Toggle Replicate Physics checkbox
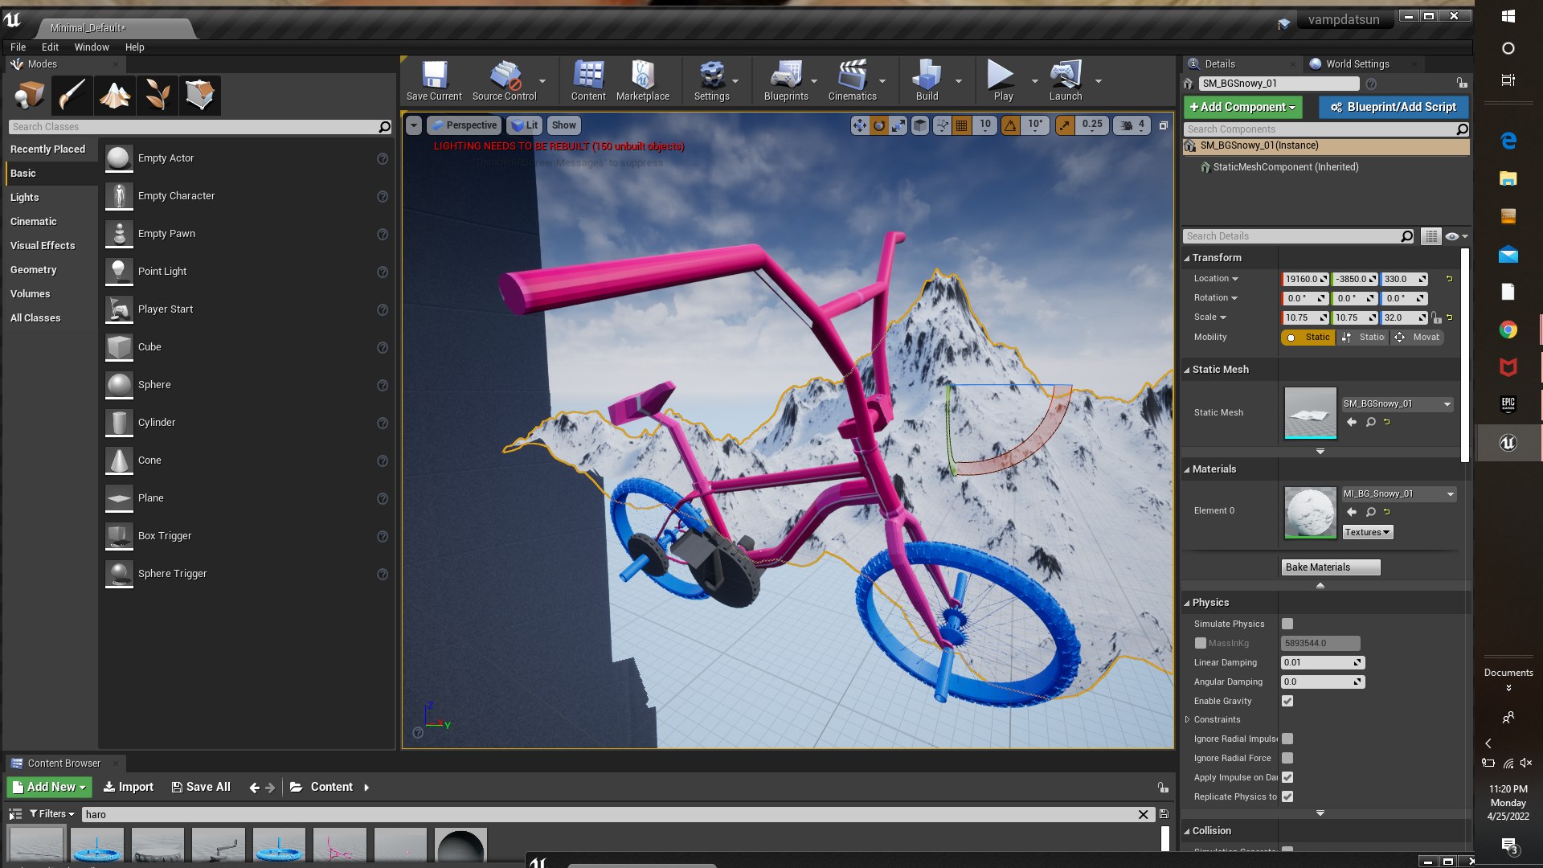Image resolution: width=1543 pixels, height=868 pixels. [1287, 796]
